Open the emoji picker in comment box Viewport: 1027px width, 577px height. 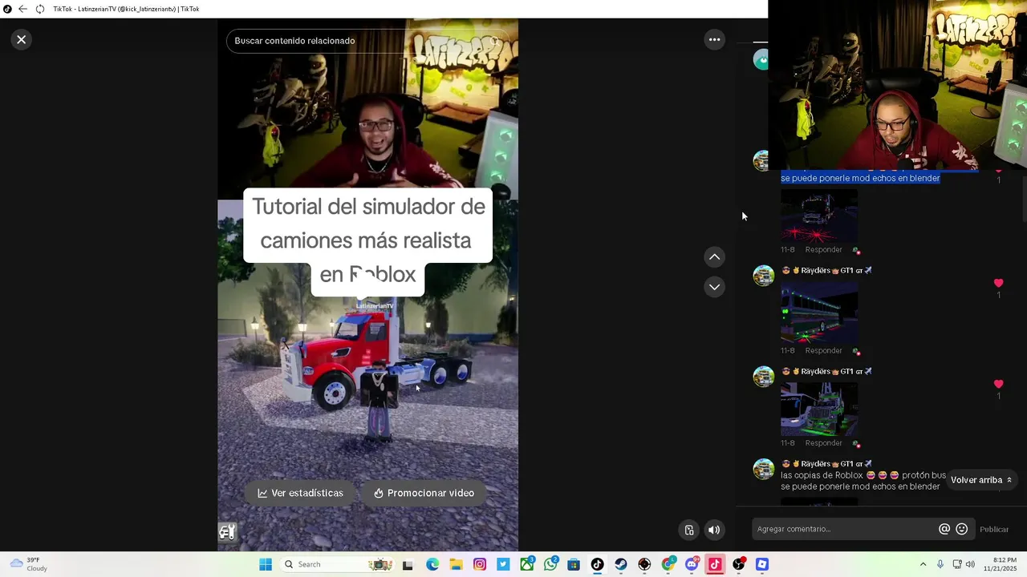click(x=961, y=529)
